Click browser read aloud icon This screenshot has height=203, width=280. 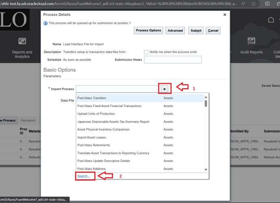tap(243, 4)
